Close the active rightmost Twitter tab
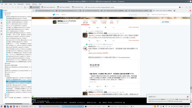 click(174, 11)
